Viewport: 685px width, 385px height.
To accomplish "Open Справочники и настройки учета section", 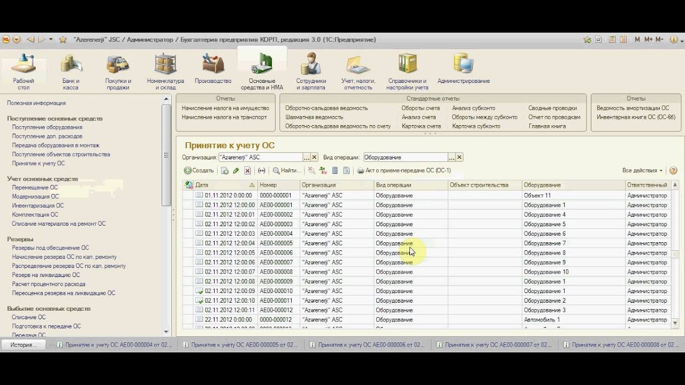I will coord(407,72).
